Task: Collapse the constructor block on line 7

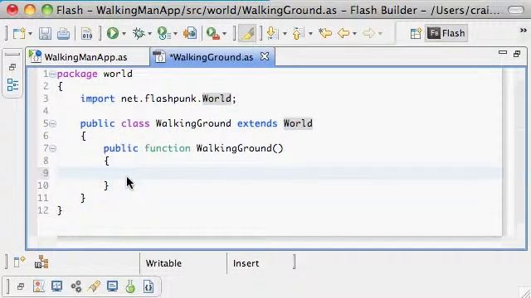Action: (52, 148)
